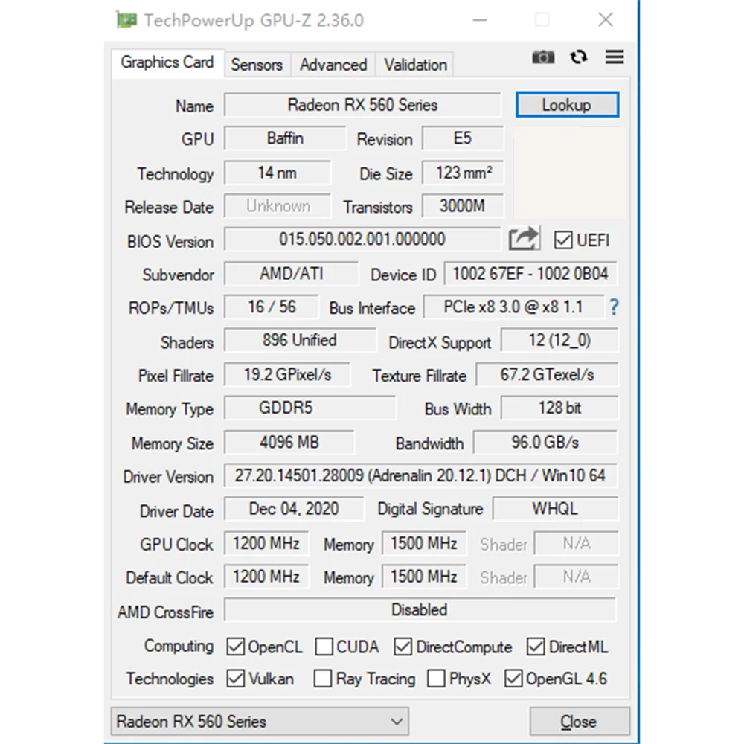Viewport: 744px width, 744px height.
Task: Click the Device ID field 1002 67EF
Action: (530, 274)
